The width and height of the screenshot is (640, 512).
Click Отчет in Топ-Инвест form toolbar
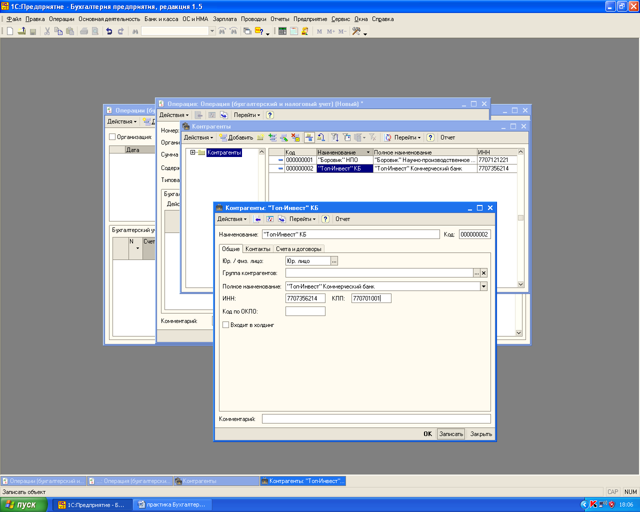(x=342, y=219)
